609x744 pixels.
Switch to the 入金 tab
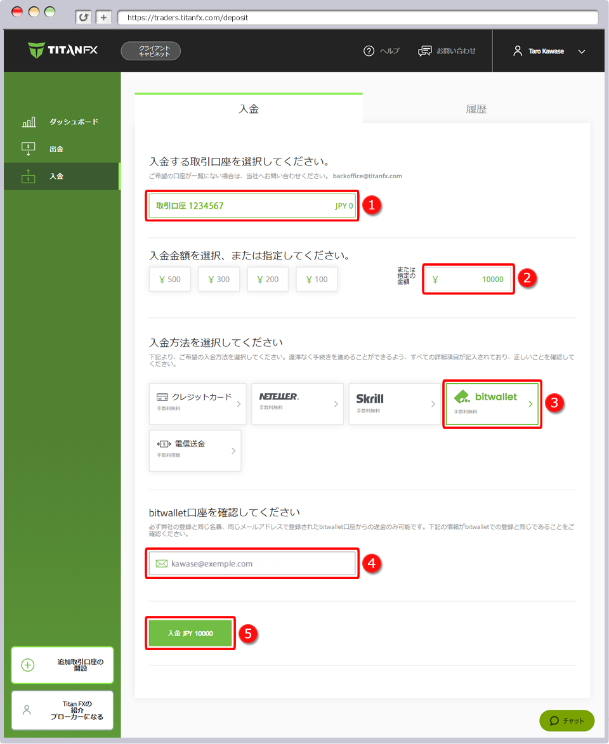click(249, 108)
